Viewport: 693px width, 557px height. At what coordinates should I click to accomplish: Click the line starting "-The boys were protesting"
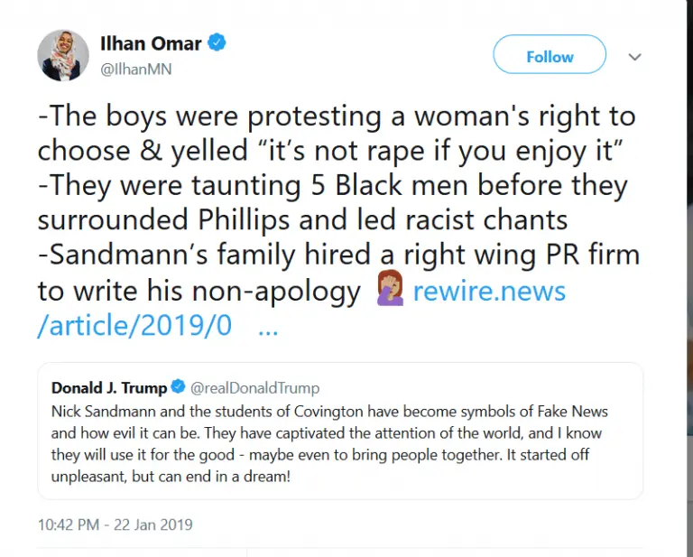point(337,116)
